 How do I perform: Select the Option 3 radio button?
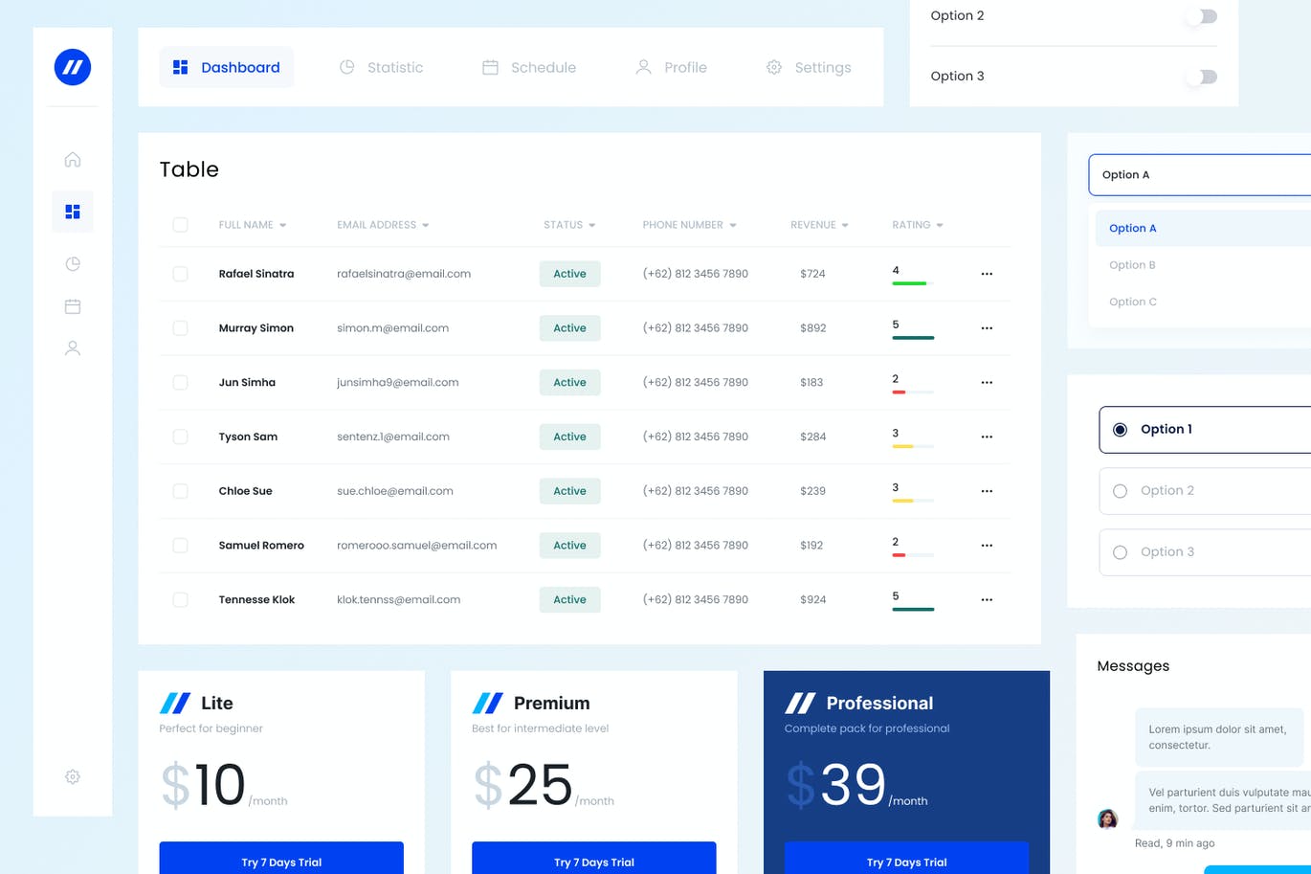click(1120, 552)
